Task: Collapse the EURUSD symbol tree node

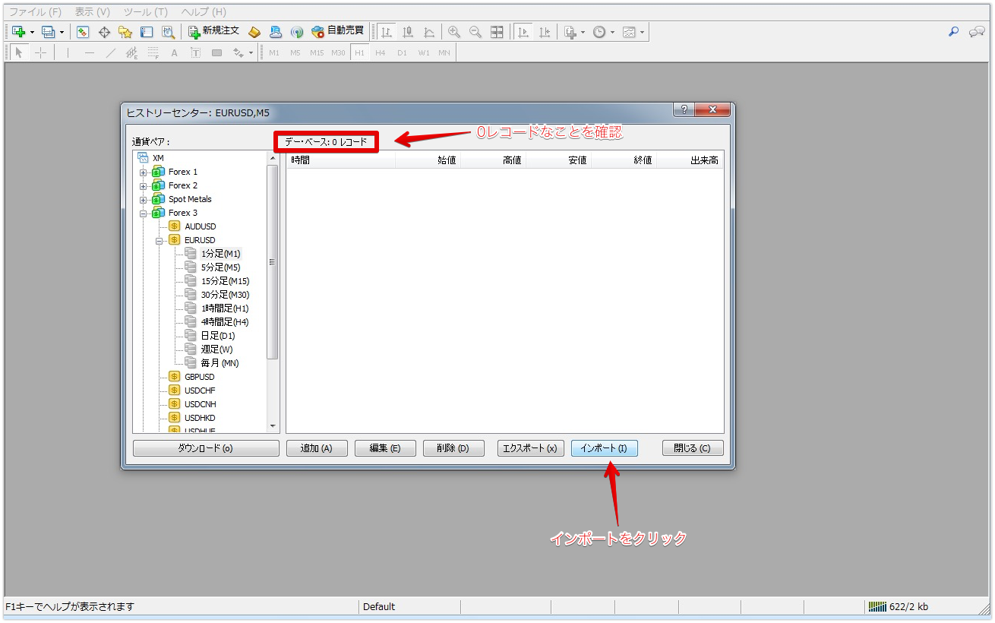Action: [158, 239]
